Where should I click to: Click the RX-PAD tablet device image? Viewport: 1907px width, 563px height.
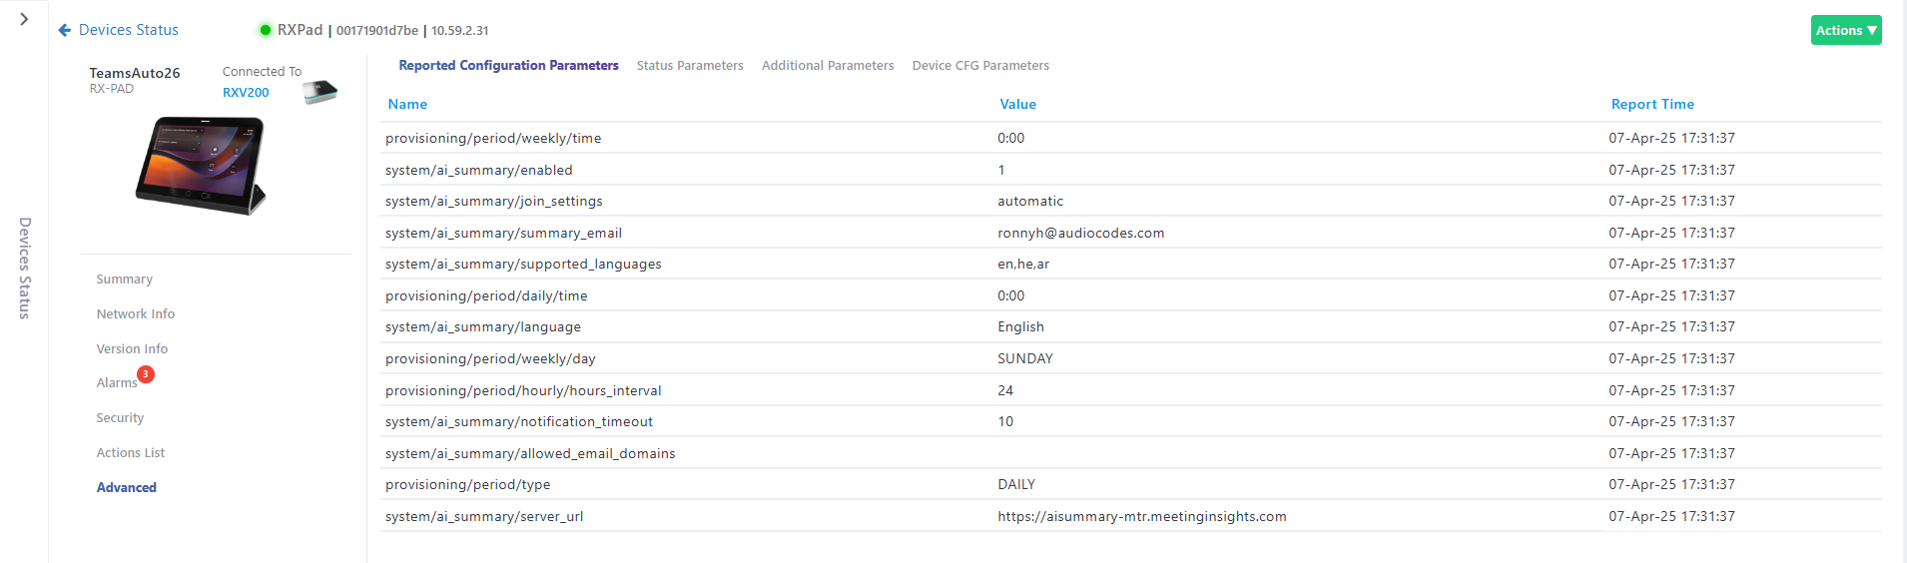click(202, 165)
